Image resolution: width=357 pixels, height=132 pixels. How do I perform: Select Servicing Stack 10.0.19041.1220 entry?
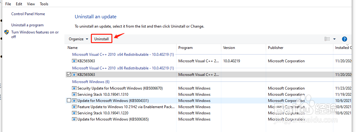(103, 113)
